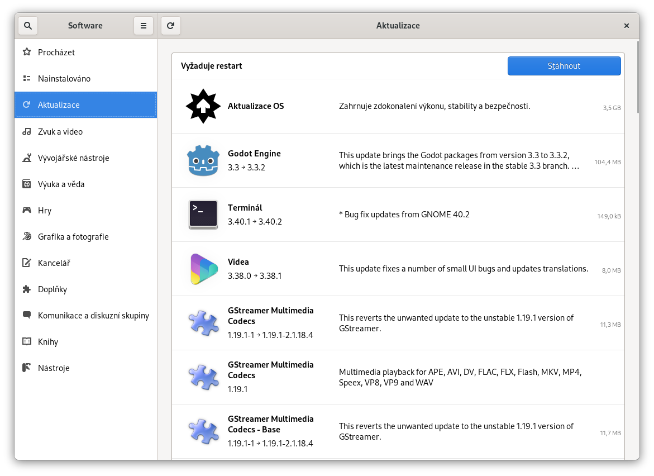Screen dimensions: 654x476
Task: Click the Aktualizace OS icon
Action: coord(203,106)
